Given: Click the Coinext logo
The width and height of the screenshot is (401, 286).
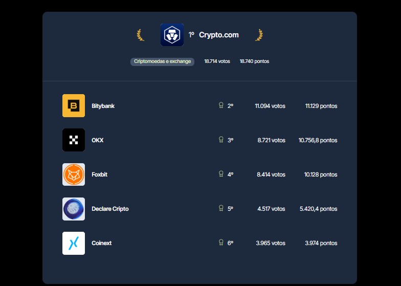Looking at the screenshot, I should pyautogui.click(x=74, y=243).
